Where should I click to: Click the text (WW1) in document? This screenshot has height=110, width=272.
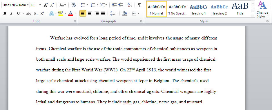111,70
